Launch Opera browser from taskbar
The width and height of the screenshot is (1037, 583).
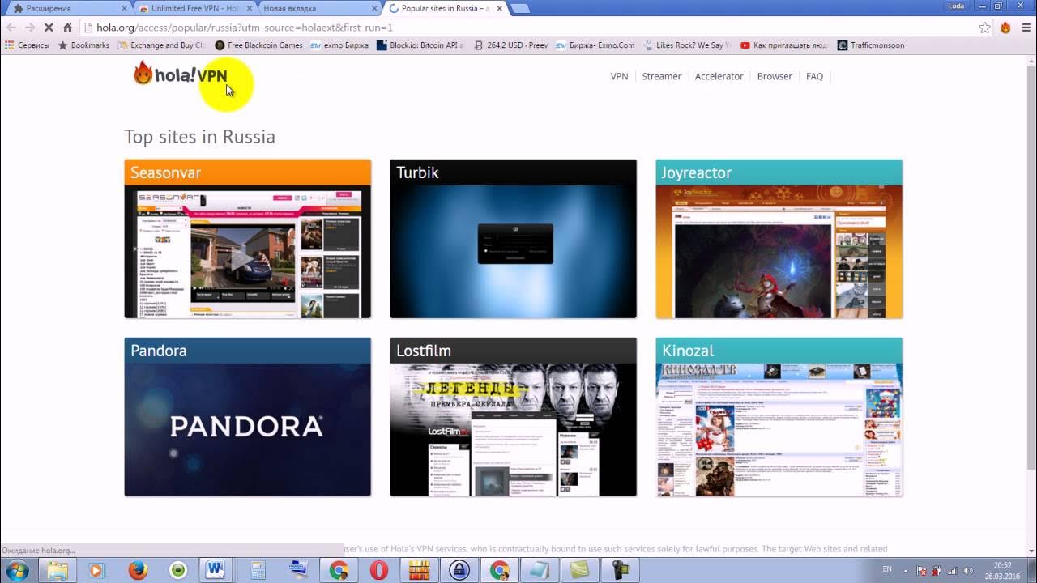click(378, 570)
